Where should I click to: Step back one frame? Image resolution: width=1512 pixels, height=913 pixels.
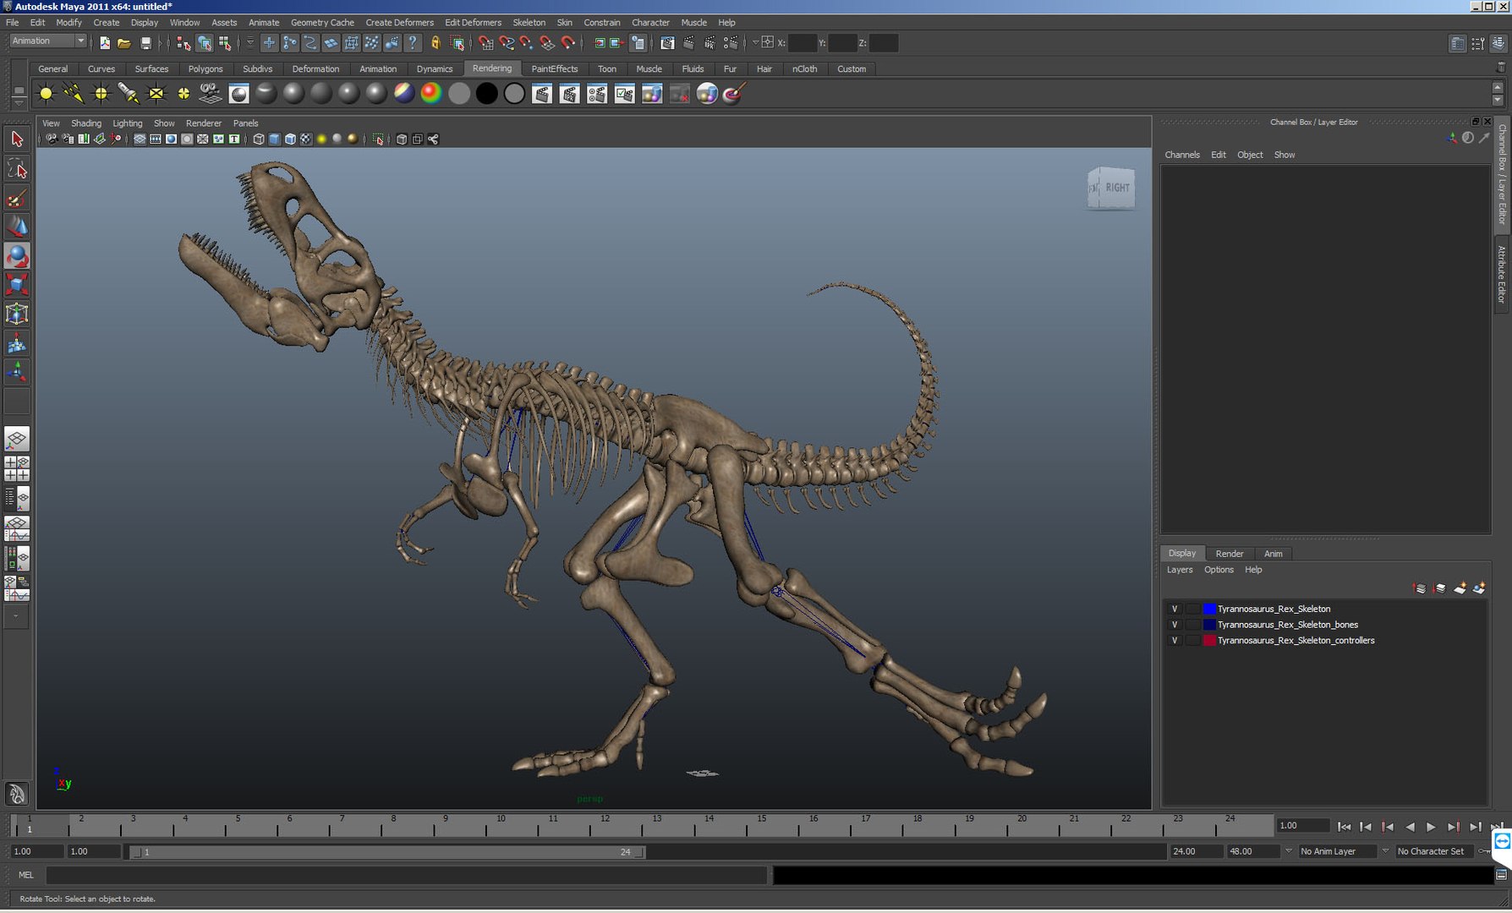pyautogui.click(x=1366, y=827)
